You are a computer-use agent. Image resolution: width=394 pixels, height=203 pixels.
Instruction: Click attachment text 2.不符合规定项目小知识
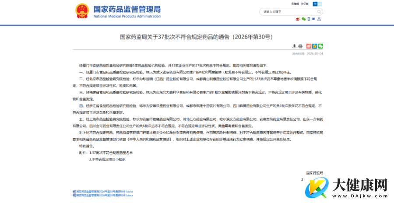(x=107, y=160)
